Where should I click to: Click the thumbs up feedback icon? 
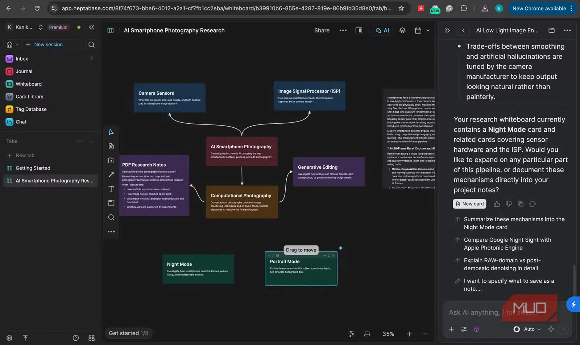(x=497, y=204)
